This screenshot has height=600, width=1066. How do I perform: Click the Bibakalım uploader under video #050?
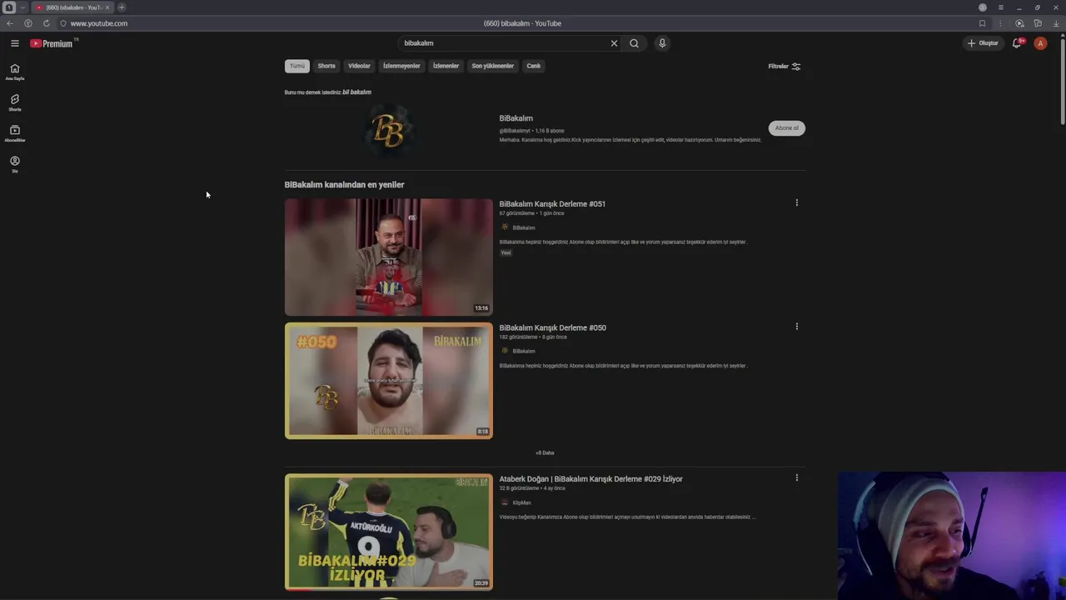[x=523, y=351]
